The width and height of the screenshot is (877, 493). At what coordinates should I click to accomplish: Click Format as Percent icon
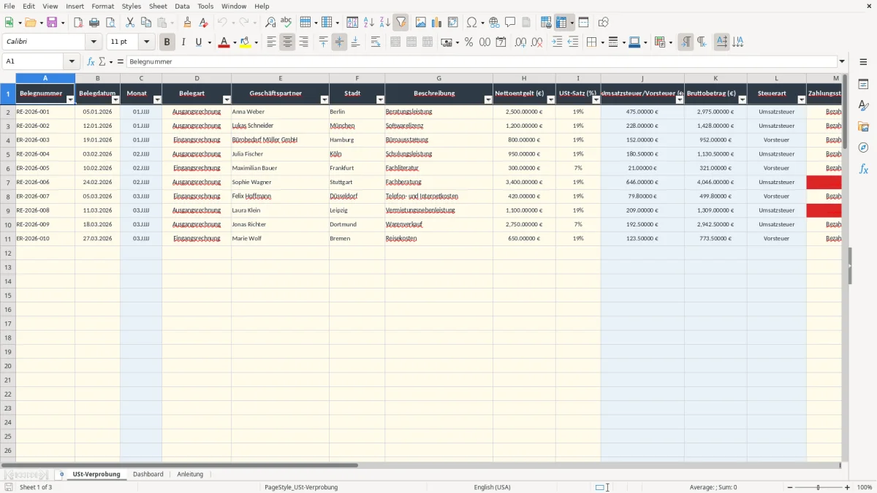coord(468,42)
